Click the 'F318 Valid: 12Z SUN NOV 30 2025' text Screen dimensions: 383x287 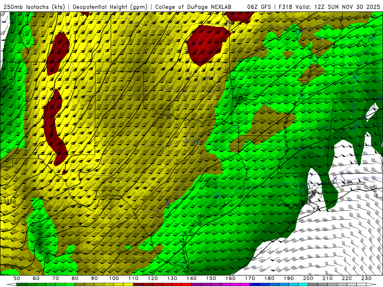(x=329, y=7)
